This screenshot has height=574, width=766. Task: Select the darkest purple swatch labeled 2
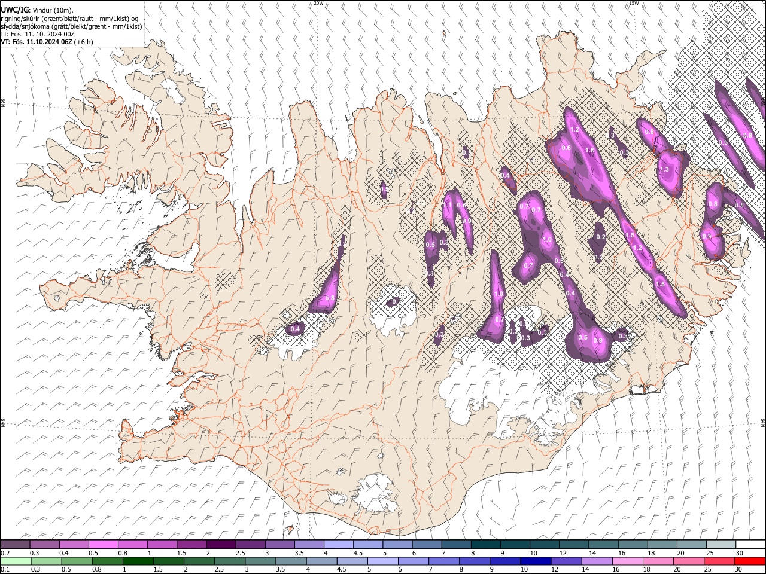221,544
